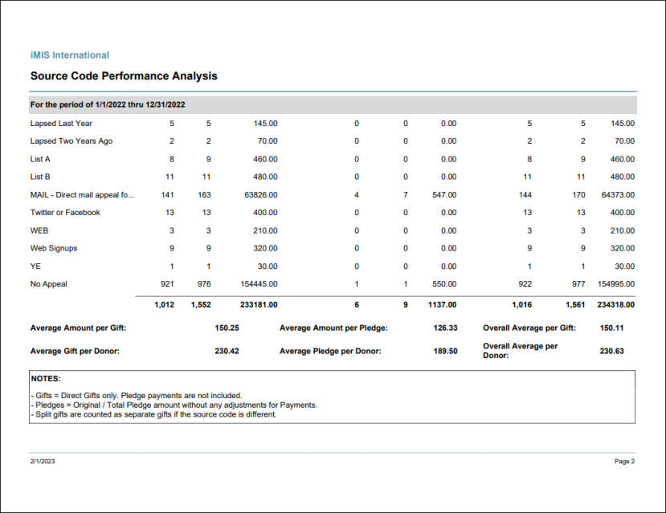Click the 1,012 donors total
Image resolution: width=666 pixels, height=513 pixels.
[165, 304]
